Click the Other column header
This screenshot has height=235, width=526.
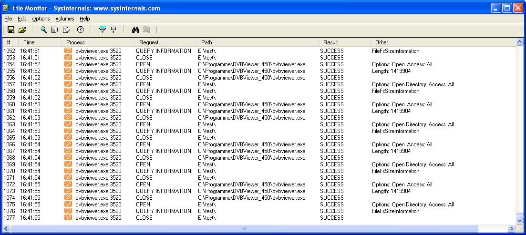tap(443, 42)
